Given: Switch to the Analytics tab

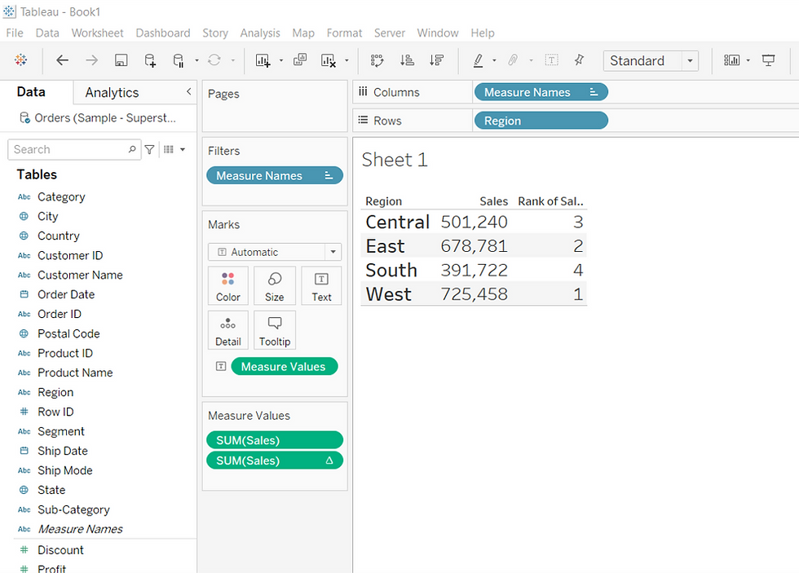Looking at the screenshot, I should [112, 93].
